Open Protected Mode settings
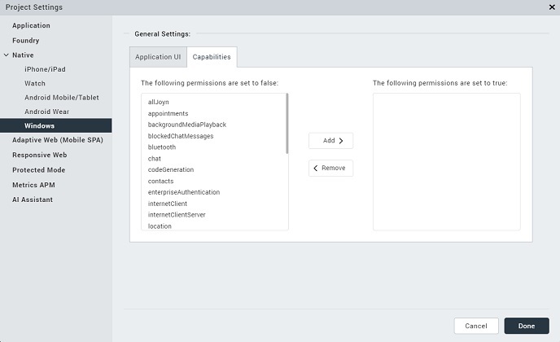Image resolution: width=560 pixels, height=342 pixels. [x=38, y=170]
